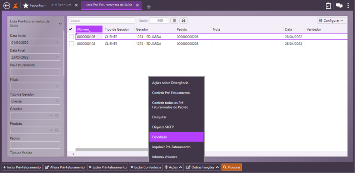Screen dimensions: 355x173
Task: Click the Pedido column header
Action: [x=193, y=29]
